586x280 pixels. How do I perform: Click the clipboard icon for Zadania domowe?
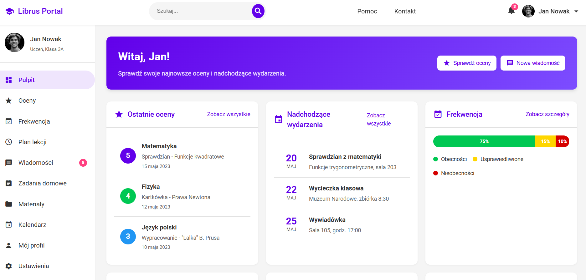9,183
